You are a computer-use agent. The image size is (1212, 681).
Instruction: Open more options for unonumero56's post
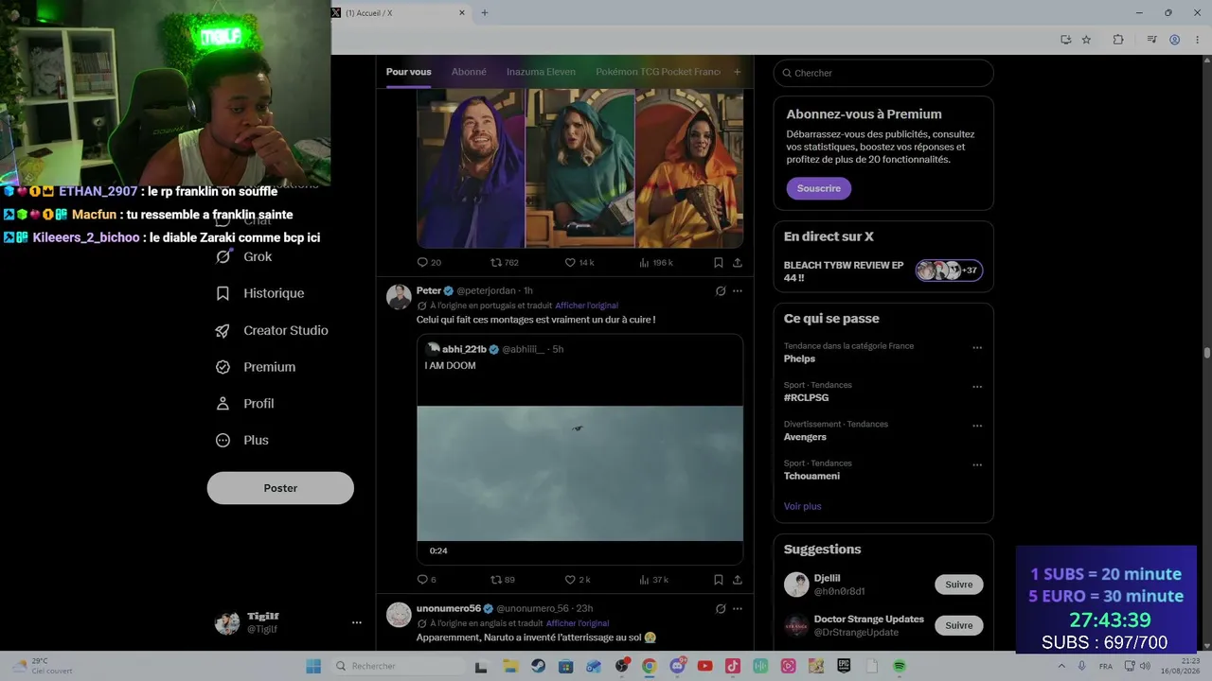pos(738,609)
